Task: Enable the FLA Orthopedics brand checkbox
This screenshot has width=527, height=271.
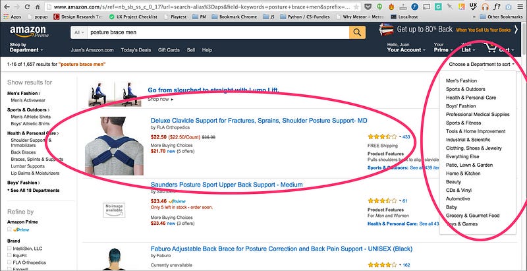Action: tap(9, 262)
